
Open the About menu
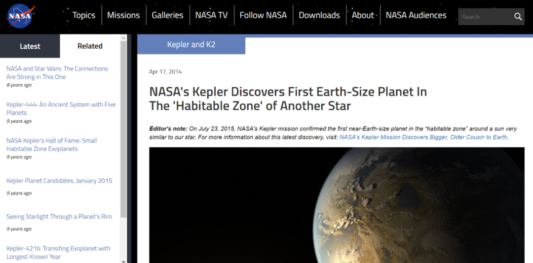click(x=363, y=15)
